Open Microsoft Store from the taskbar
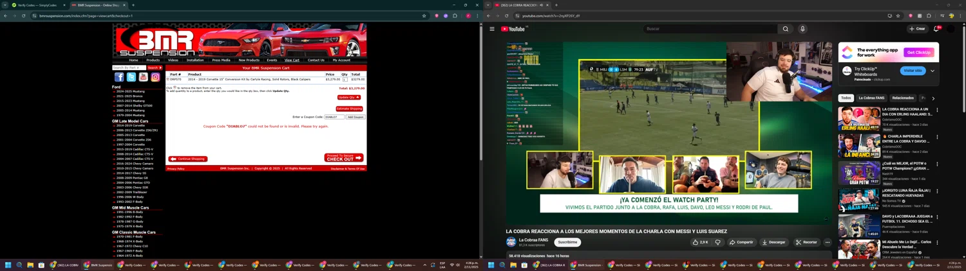Image resolution: width=966 pixels, height=271 pixels. [x=41, y=265]
